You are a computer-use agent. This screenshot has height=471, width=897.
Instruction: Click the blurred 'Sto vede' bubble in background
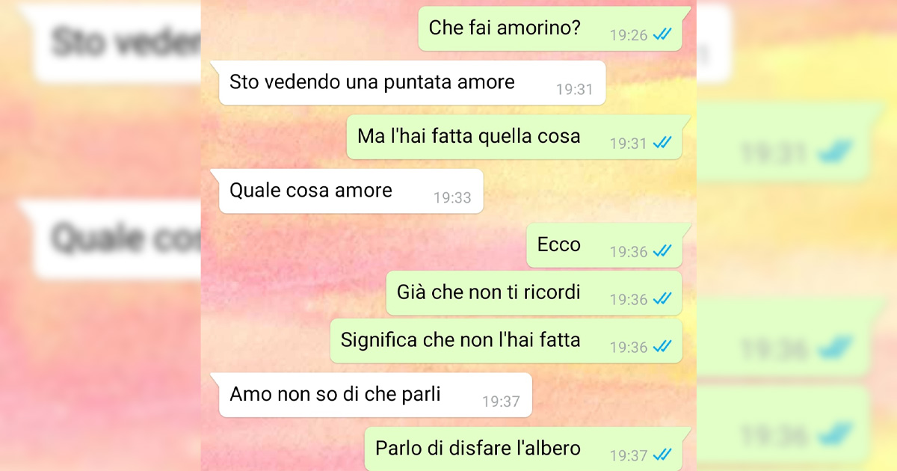click(116, 43)
